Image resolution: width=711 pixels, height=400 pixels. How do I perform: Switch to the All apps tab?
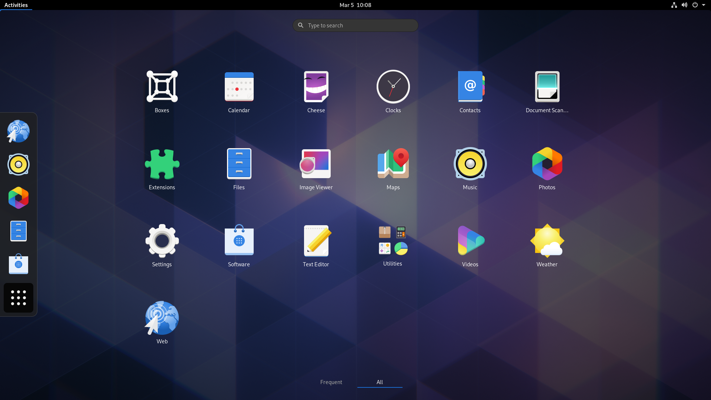(380, 382)
